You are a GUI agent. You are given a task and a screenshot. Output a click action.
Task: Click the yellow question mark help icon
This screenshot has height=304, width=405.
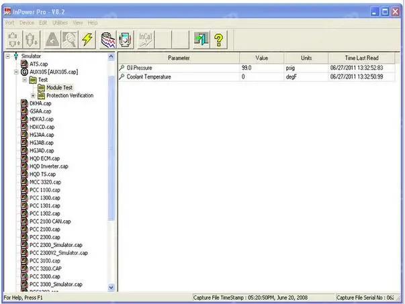tap(219, 40)
